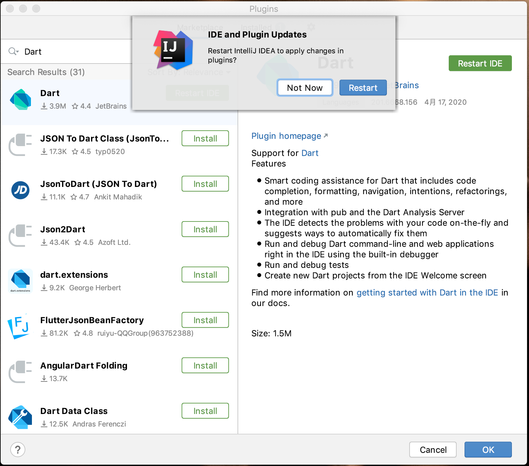
Task: Open Sort By Relevance dropdown
Action: 189,72
